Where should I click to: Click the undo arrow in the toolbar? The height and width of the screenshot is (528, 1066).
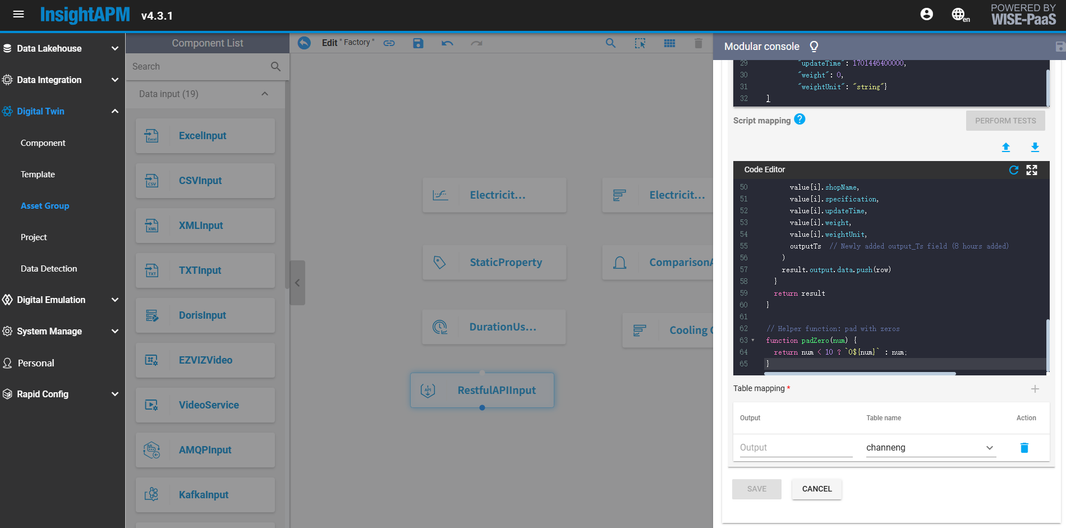click(447, 43)
